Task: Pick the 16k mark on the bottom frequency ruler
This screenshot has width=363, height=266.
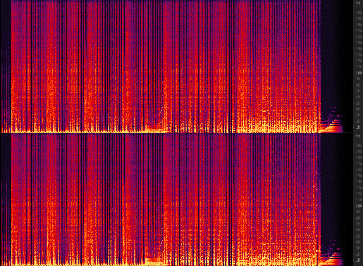Action: pyautogui.click(x=359, y=170)
